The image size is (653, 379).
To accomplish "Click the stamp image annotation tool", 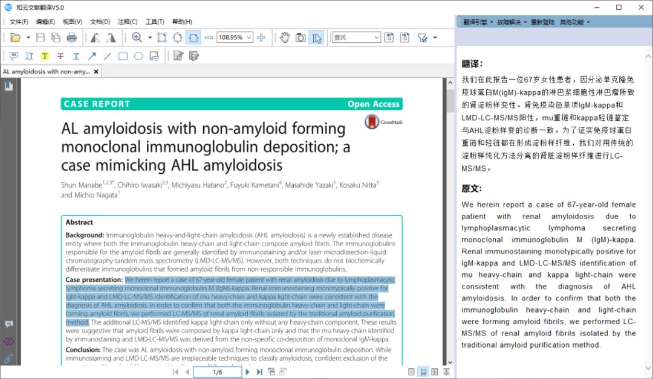I will (154, 56).
